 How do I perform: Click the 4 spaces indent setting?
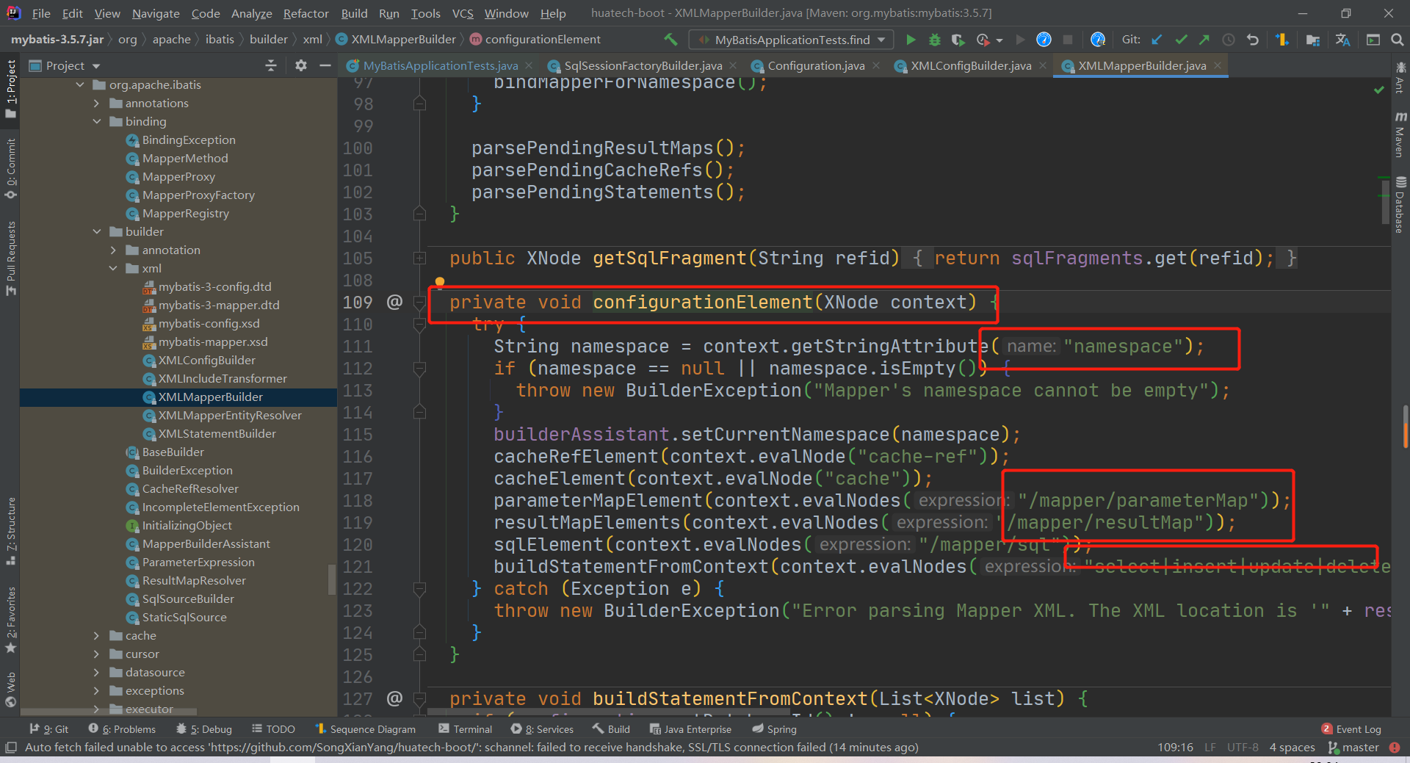pos(1292,748)
